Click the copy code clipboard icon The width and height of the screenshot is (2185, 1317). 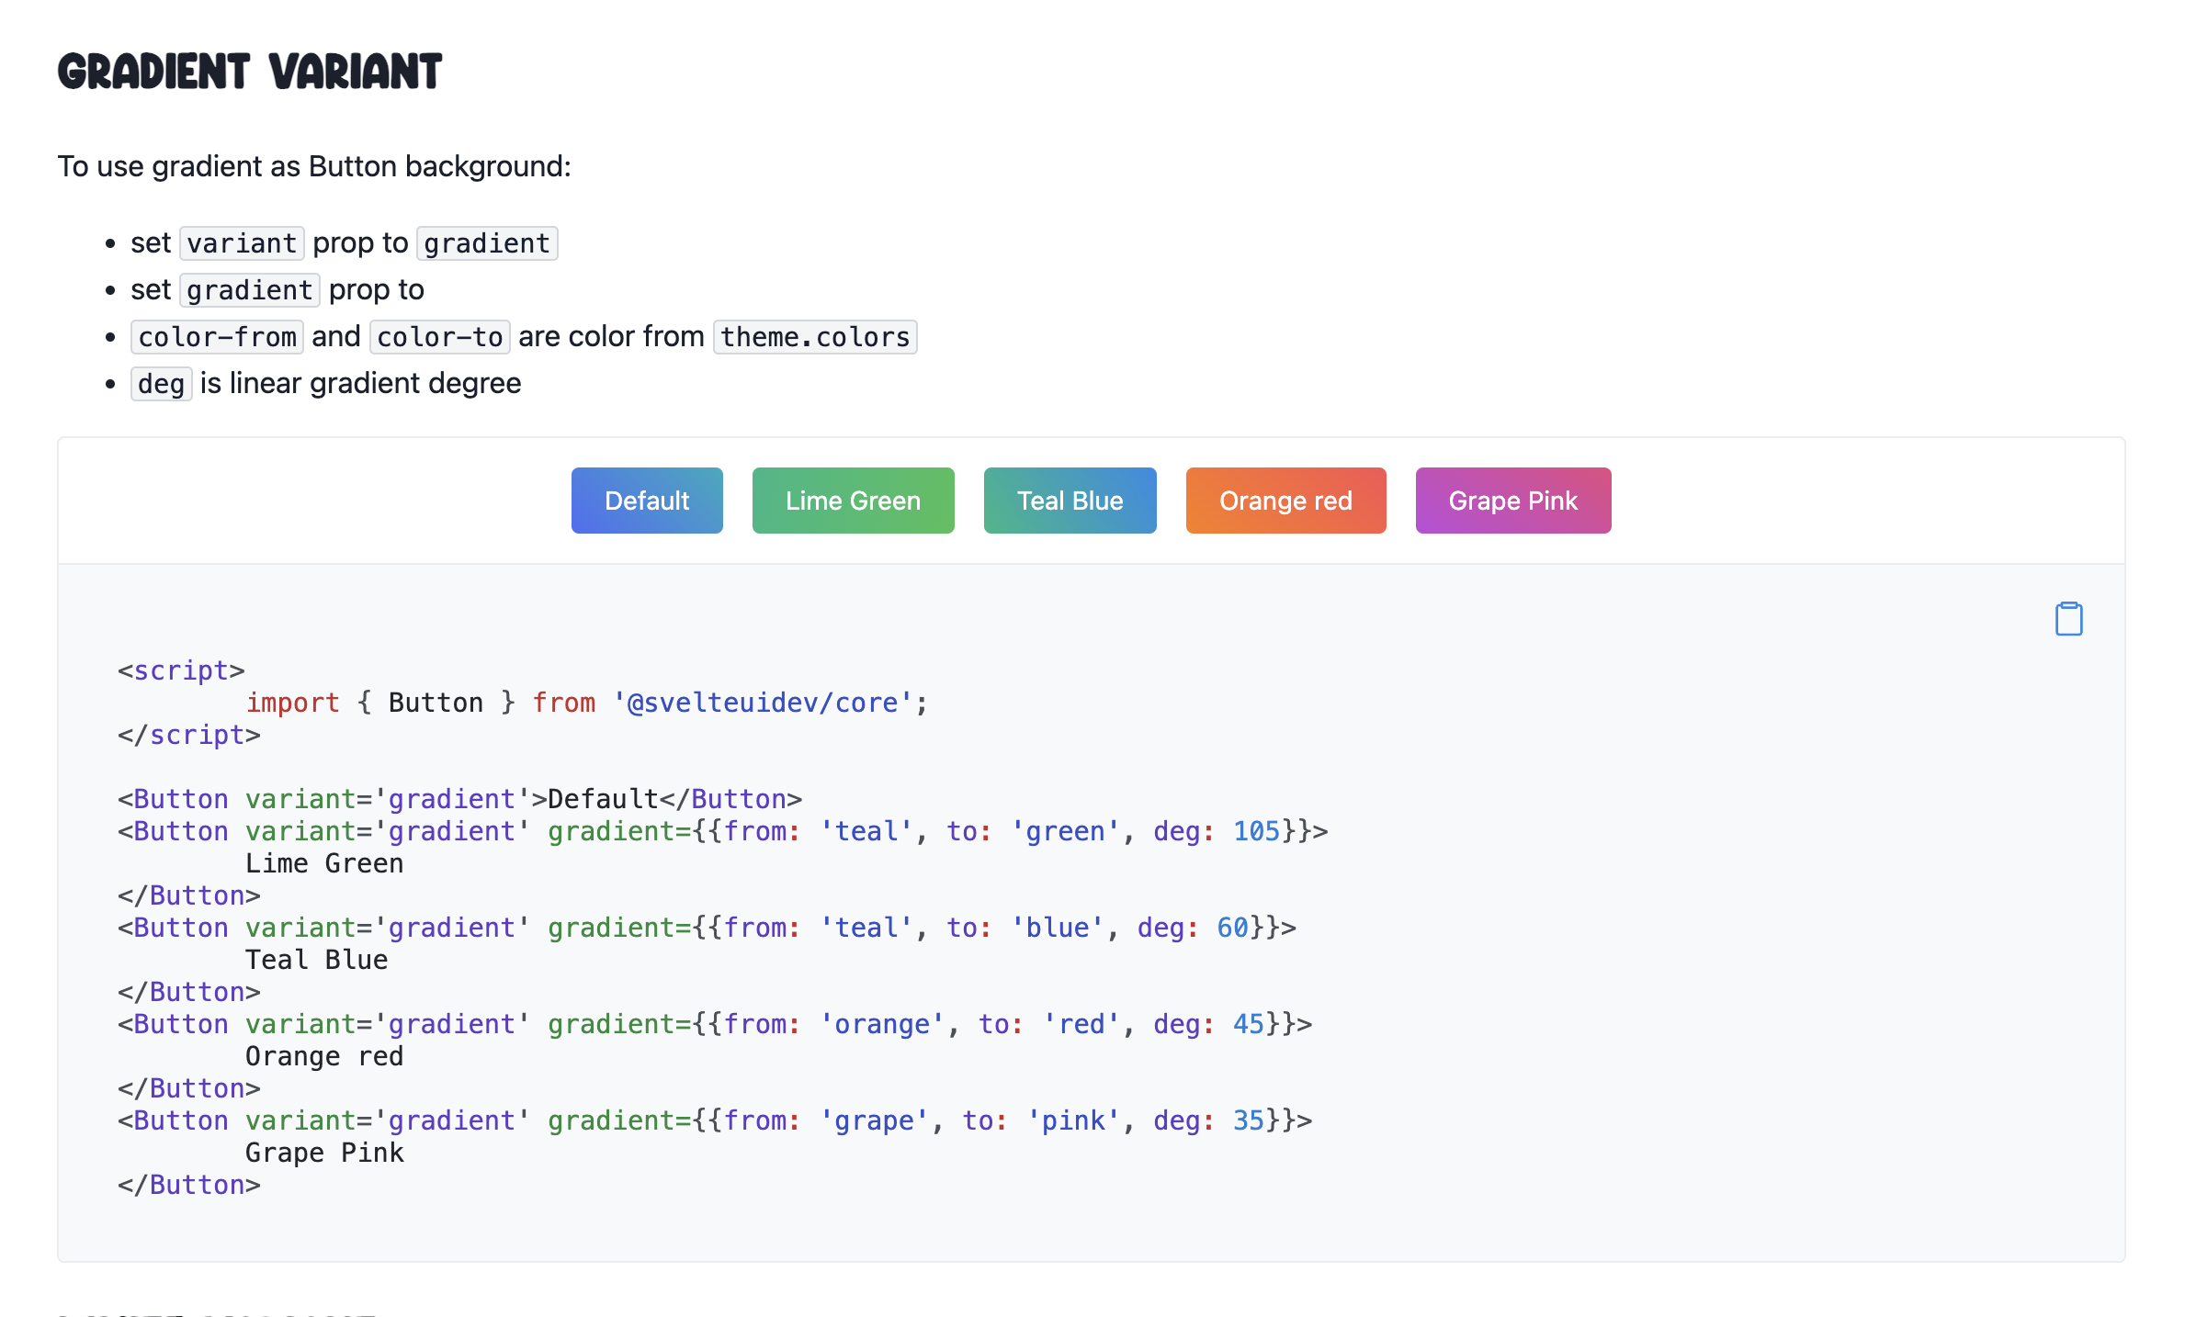click(2069, 618)
